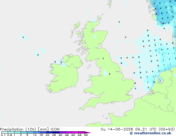Click the '25' legend scale label

[x=54, y=135]
